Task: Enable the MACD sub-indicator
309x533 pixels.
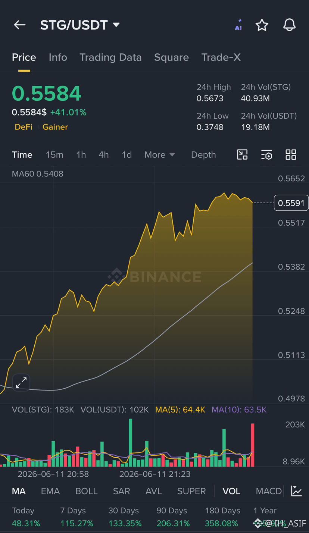Action: tap(269, 491)
